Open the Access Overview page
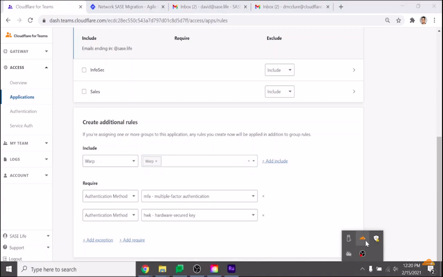Viewport: 443px width, 277px height. 18,83
